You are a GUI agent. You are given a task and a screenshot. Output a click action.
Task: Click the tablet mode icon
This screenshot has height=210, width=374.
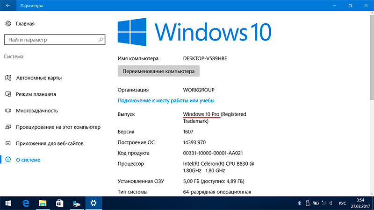(x=8, y=94)
